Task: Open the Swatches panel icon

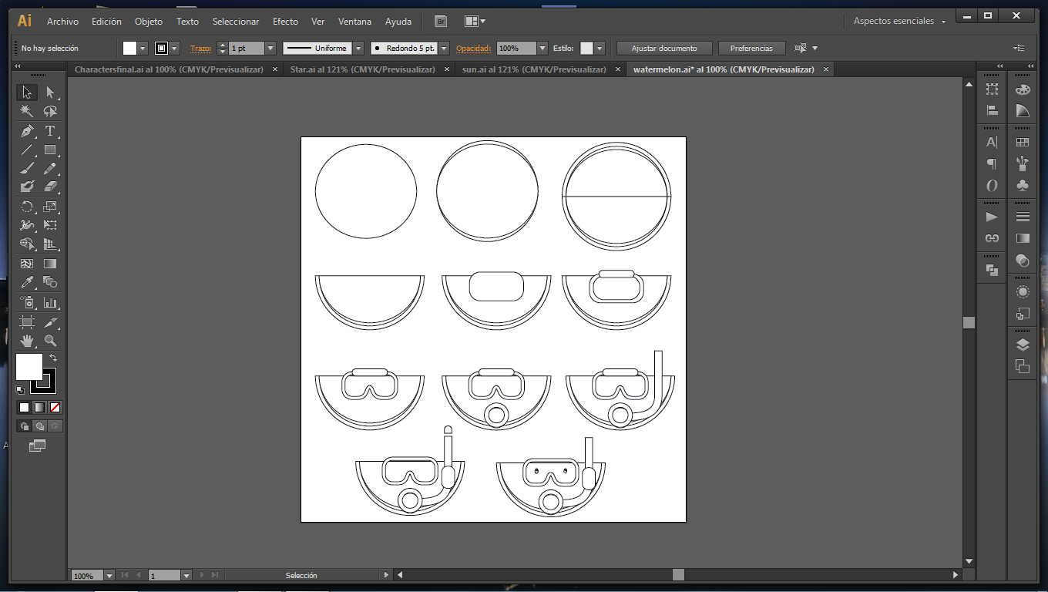Action: point(1023,143)
